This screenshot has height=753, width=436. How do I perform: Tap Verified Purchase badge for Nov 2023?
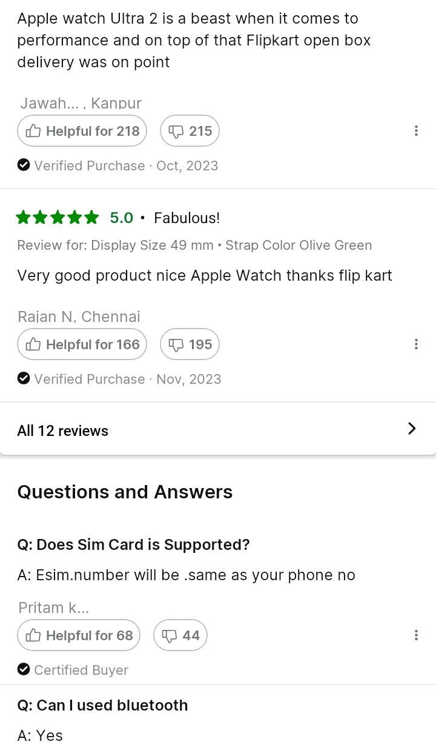pyautogui.click(x=24, y=379)
